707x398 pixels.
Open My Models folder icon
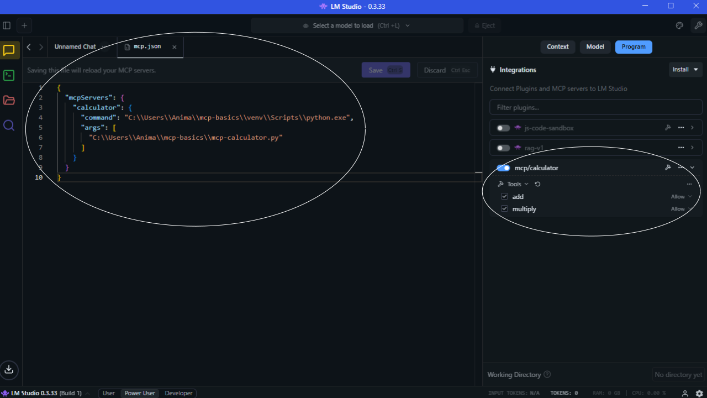point(9,100)
